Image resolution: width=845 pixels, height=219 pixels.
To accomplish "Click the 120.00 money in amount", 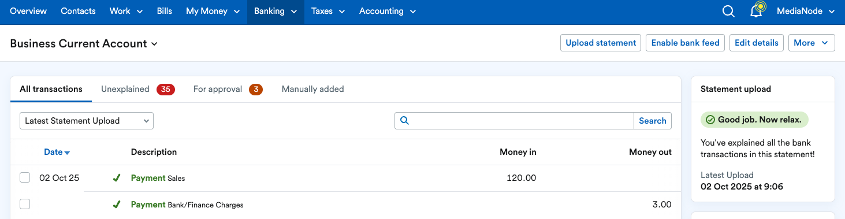I will tap(521, 178).
